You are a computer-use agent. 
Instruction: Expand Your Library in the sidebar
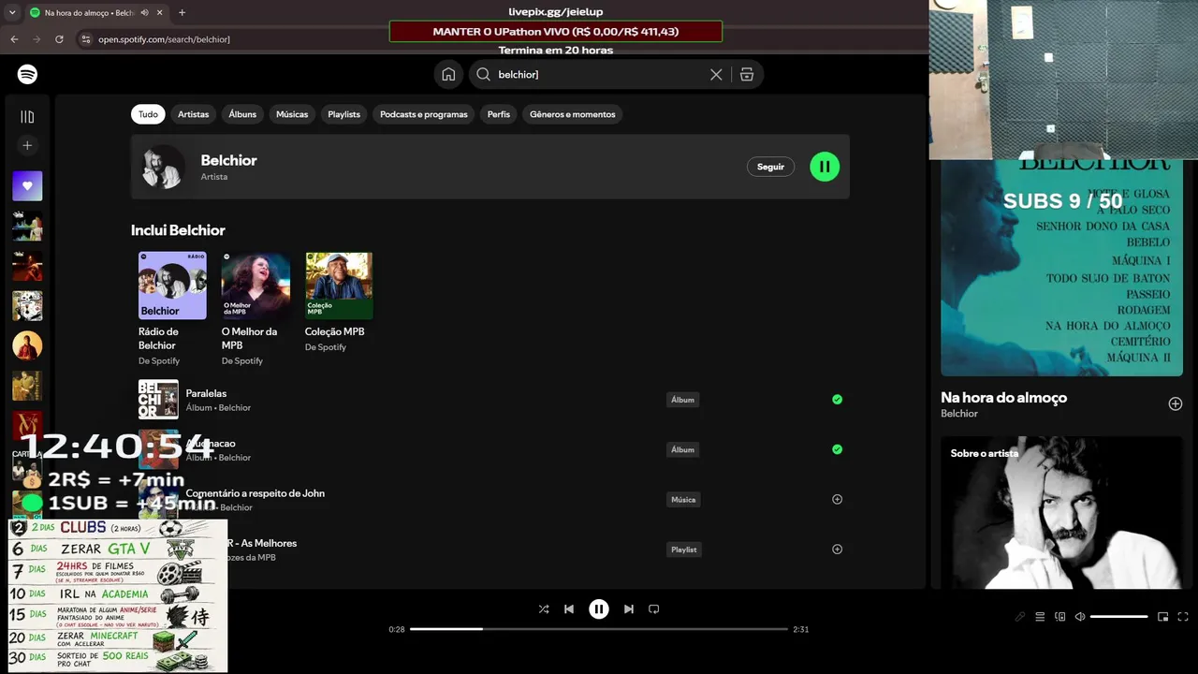pyautogui.click(x=27, y=117)
